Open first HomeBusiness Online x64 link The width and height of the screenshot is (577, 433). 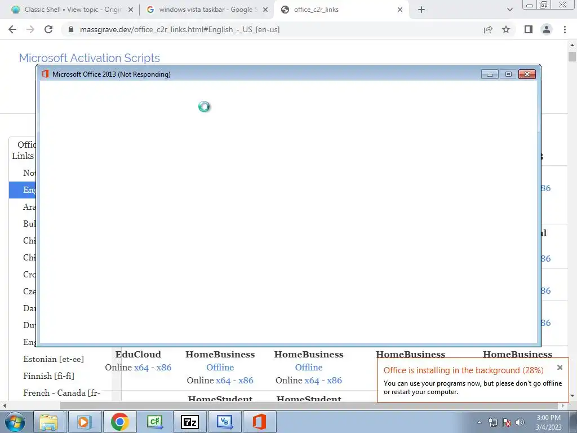pos(223,381)
